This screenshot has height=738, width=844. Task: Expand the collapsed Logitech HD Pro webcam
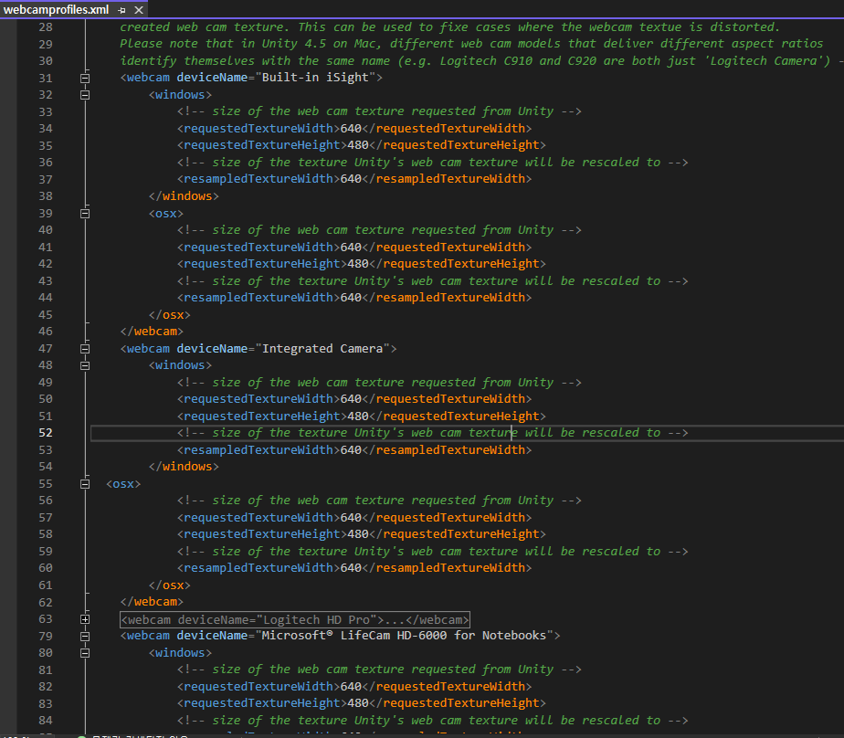point(85,619)
